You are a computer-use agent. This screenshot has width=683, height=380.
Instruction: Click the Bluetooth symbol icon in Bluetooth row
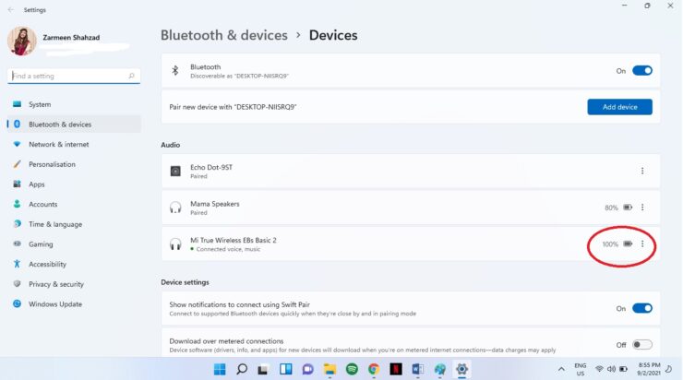click(x=175, y=70)
